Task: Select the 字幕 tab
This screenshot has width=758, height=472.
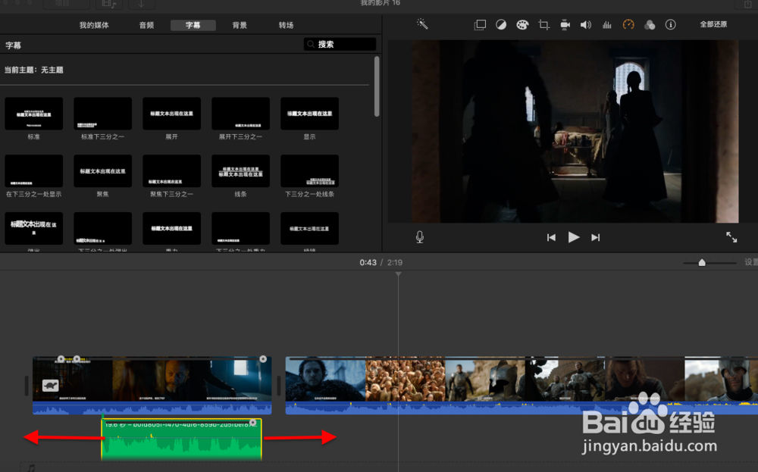Action: pyautogui.click(x=193, y=25)
